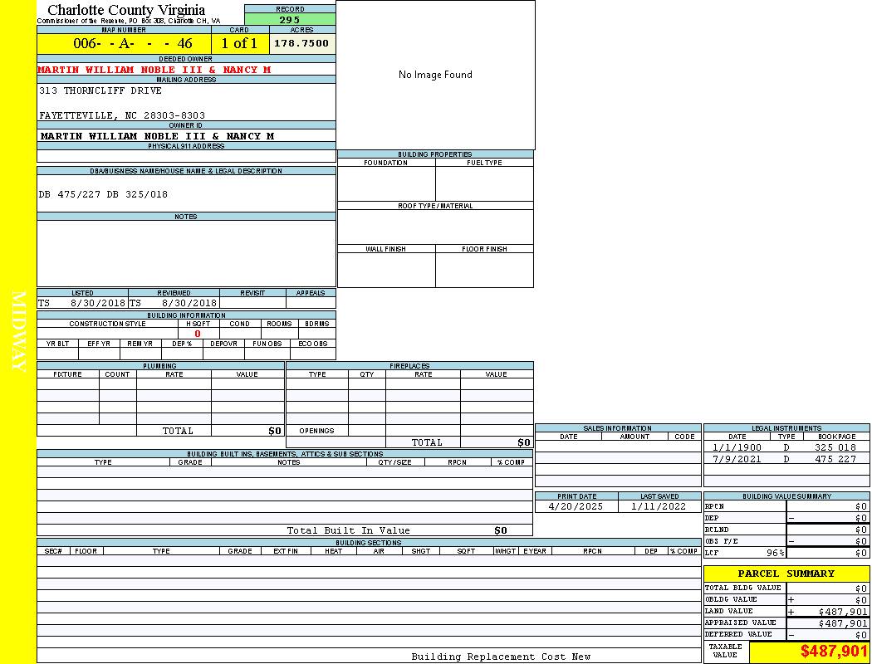Select the acres value 178.7500

coord(301,44)
